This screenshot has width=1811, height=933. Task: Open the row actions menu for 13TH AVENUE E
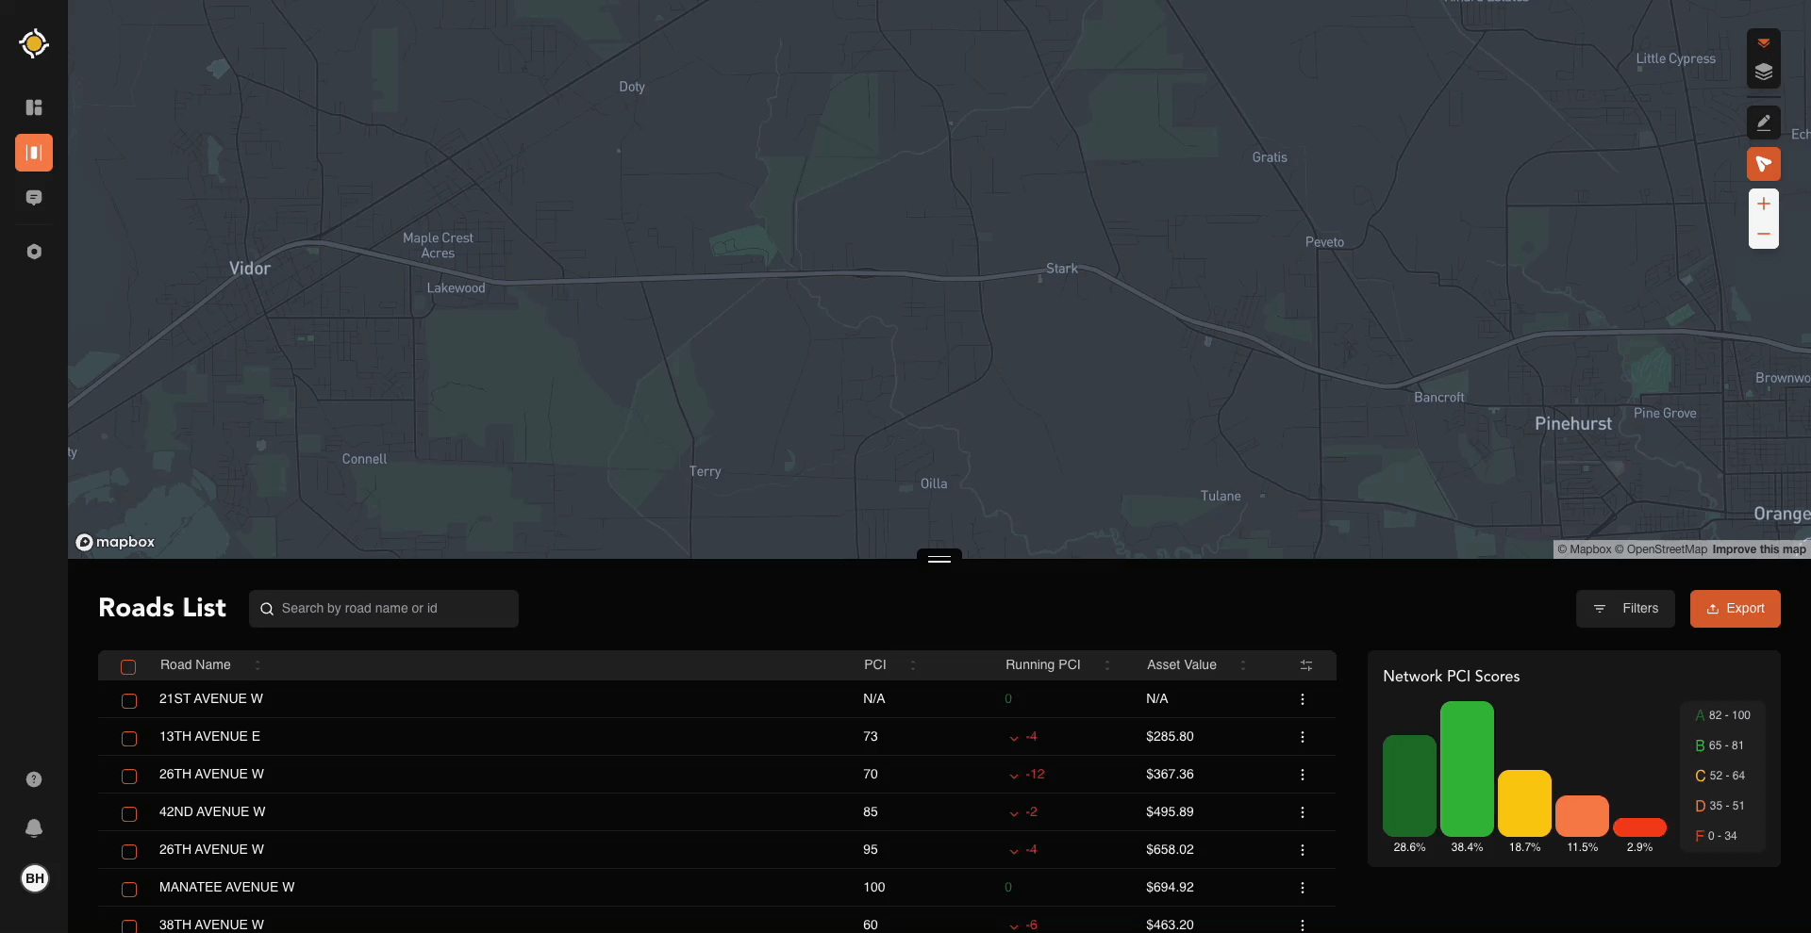point(1302,736)
